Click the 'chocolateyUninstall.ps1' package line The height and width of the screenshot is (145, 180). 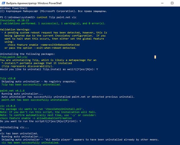[x=42, y=109]
